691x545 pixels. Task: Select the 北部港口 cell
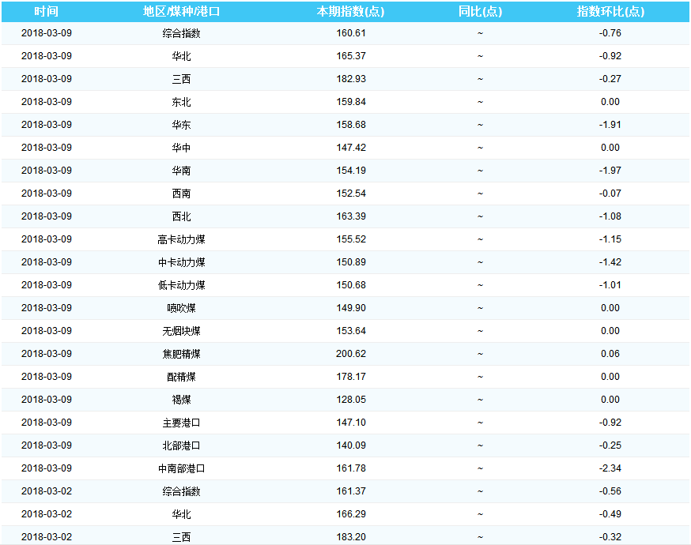click(181, 445)
